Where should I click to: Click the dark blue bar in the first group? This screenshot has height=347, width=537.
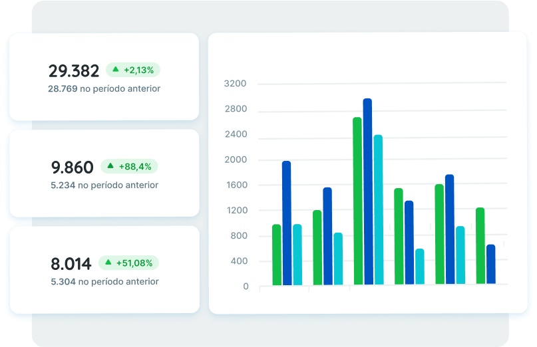point(286,223)
